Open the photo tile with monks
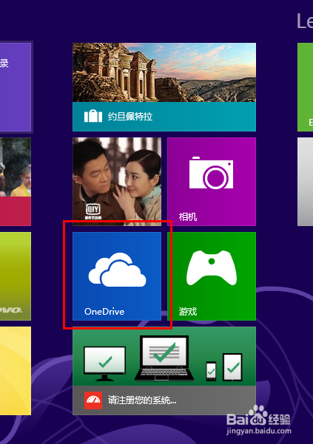Viewport: 313px width, 444px height. 16,182
